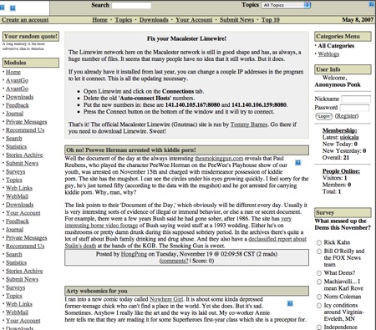
Task: Open the topic icon beside the Arty webcomics story
Action: (290, 303)
